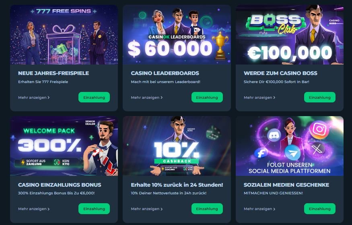
Task: Click Einzahlung button on Neue Jahres-Freispiele card
Action: click(94, 97)
